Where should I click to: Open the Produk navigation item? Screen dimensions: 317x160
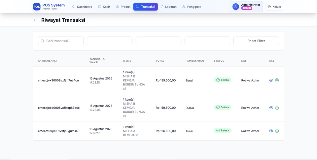click(123, 7)
